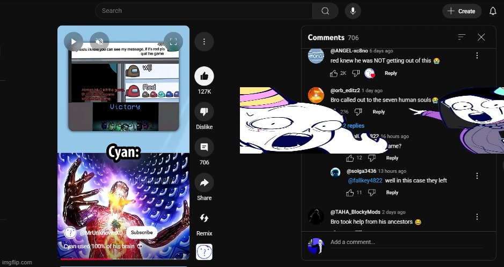This screenshot has width=504, height=267.
Task: Dislike the ANGEL-xc8no comment
Action: pos(355,73)
